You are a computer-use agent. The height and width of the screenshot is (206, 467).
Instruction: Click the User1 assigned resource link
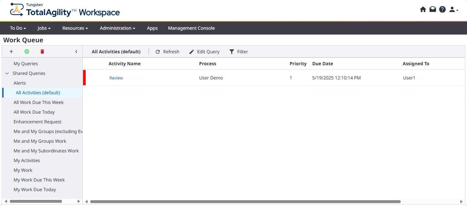click(409, 78)
